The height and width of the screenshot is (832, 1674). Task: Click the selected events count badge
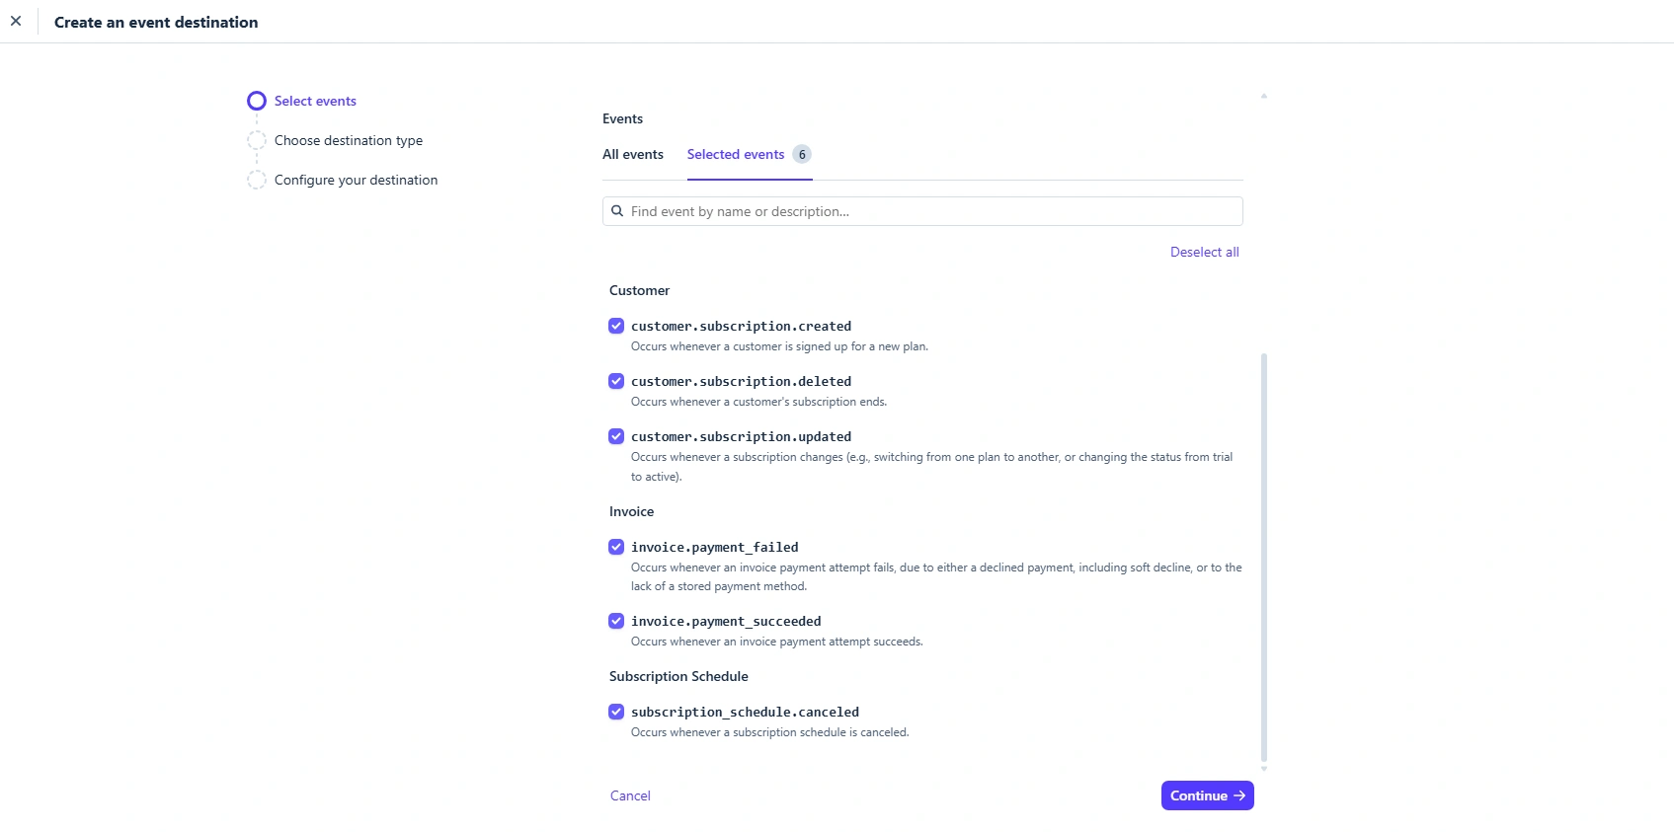[802, 155]
